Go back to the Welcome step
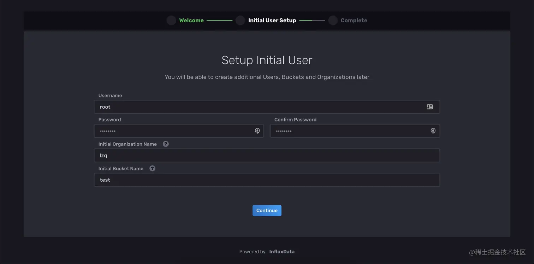534x264 pixels. pyautogui.click(x=191, y=20)
